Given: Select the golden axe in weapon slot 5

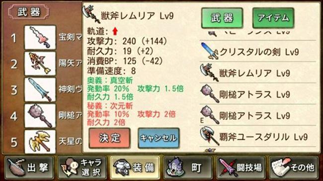Looking at the screenshot, I should [40, 141].
